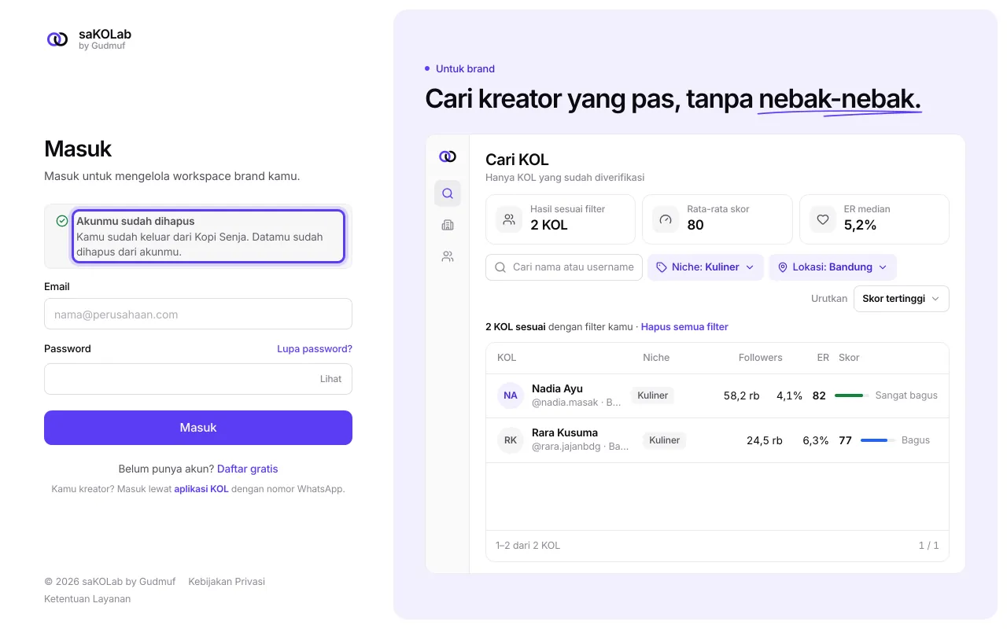
Task: Click the RK avatar for Rara Kusuma
Action: [x=511, y=440]
